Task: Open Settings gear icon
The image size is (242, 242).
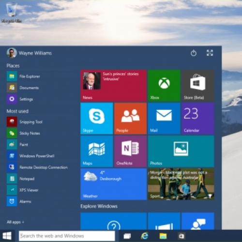Action: pyautogui.click(x=12, y=99)
